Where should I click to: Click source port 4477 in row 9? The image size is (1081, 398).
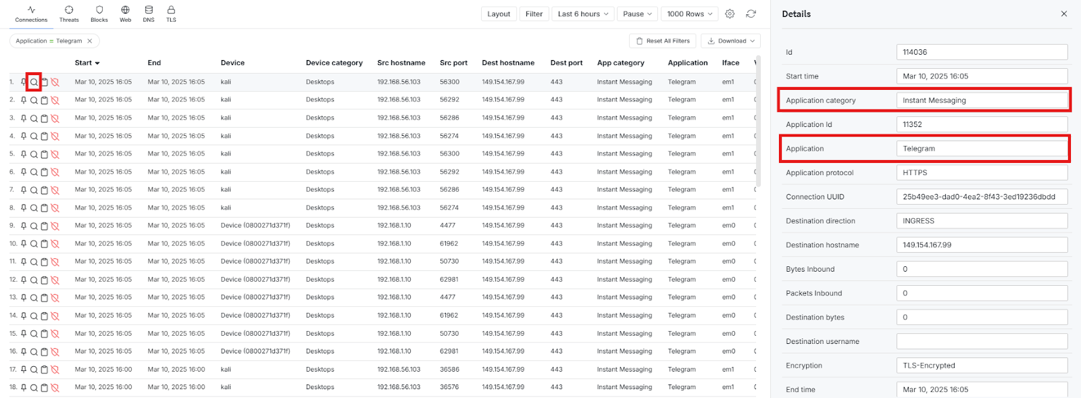tap(447, 226)
